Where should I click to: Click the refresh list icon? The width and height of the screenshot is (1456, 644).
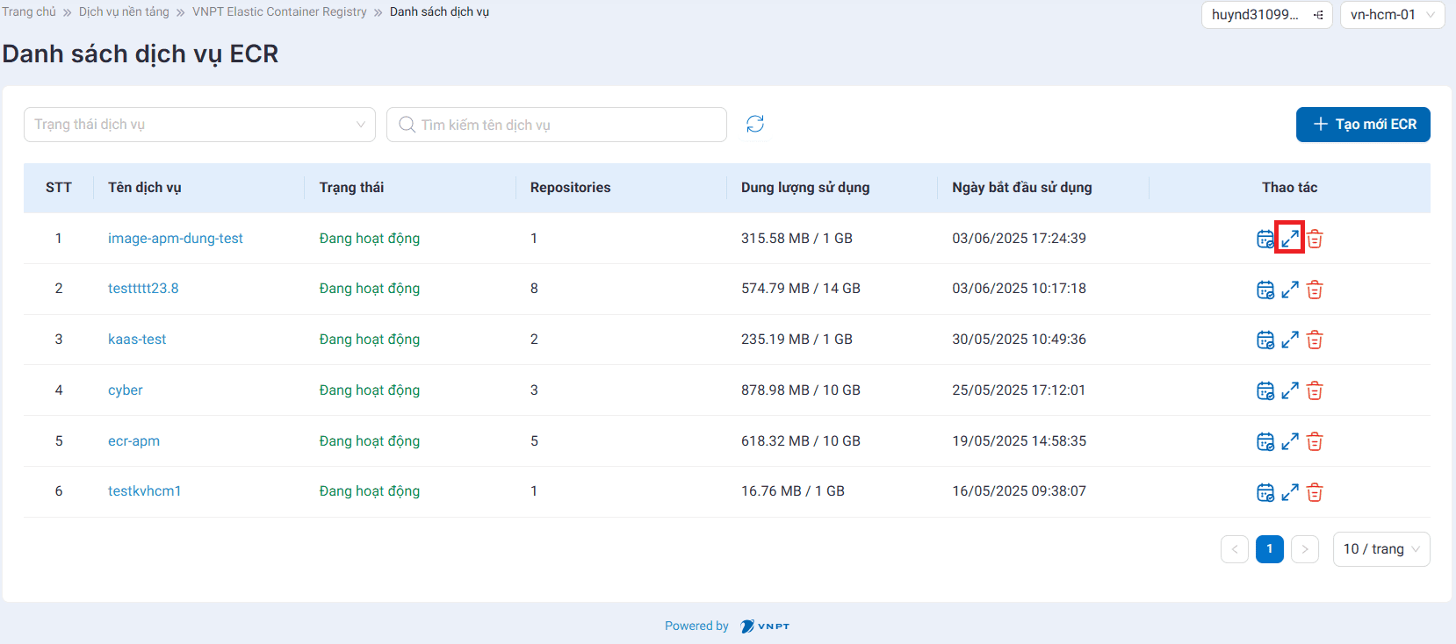(x=755, y=124)
